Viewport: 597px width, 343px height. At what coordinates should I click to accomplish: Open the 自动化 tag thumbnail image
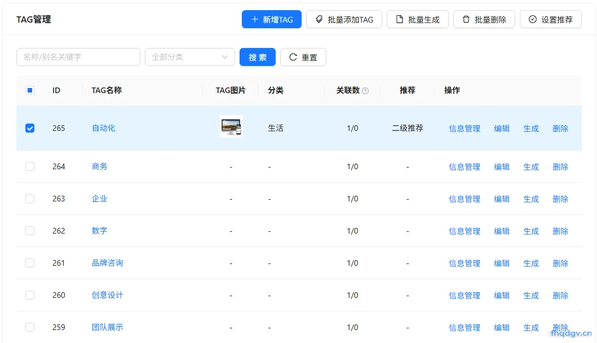[x=231, y=126]
